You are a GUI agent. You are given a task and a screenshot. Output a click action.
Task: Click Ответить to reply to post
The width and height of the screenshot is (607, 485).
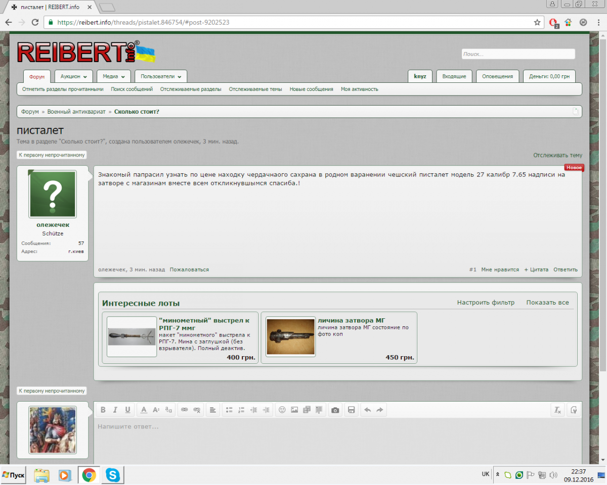click(x=565, y=270)
